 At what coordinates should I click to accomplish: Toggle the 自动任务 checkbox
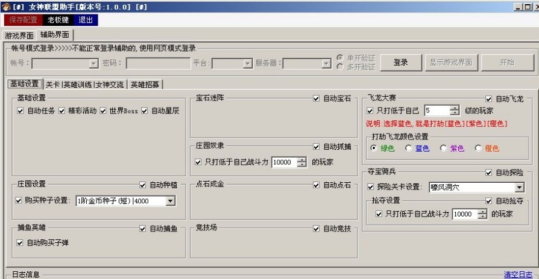point(20,111)
